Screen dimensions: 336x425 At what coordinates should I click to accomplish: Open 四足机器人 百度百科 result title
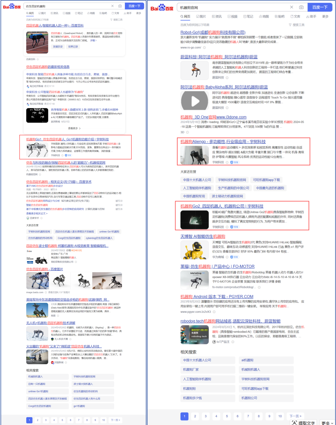click(55, 25)
